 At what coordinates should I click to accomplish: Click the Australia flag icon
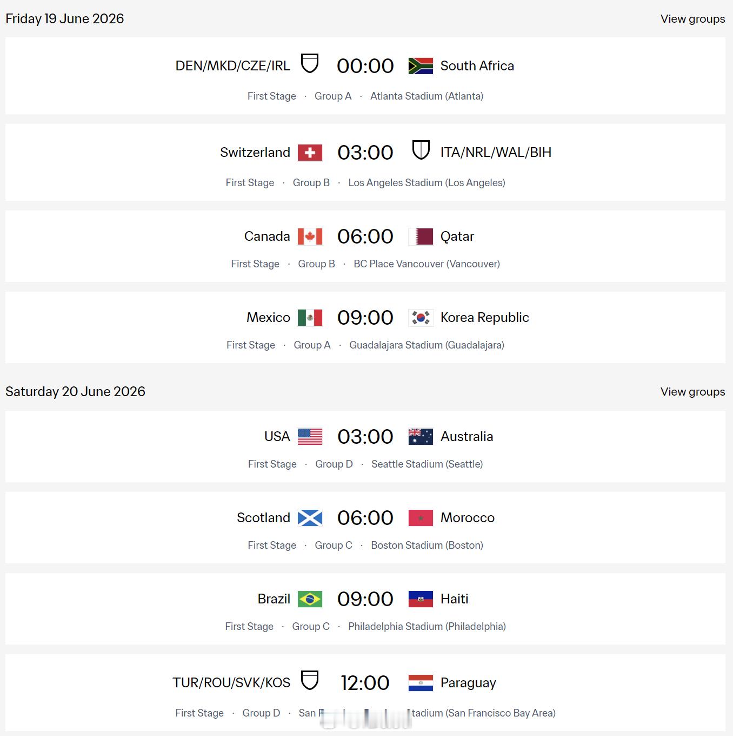tap(421, 437)
